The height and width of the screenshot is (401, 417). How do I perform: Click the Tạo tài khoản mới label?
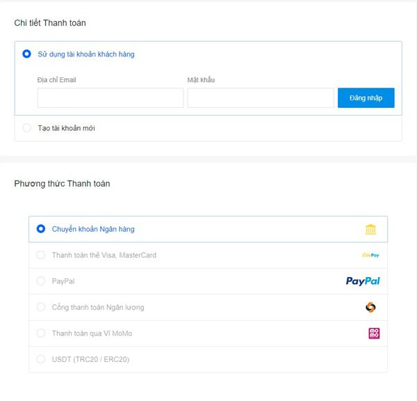pyautogui.click(x=66, y=128)
